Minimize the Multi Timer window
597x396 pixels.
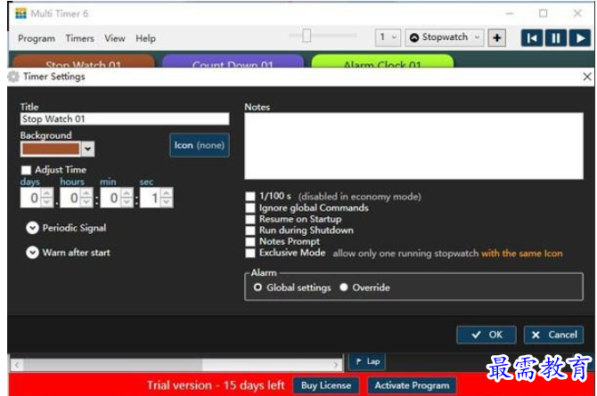510,13
